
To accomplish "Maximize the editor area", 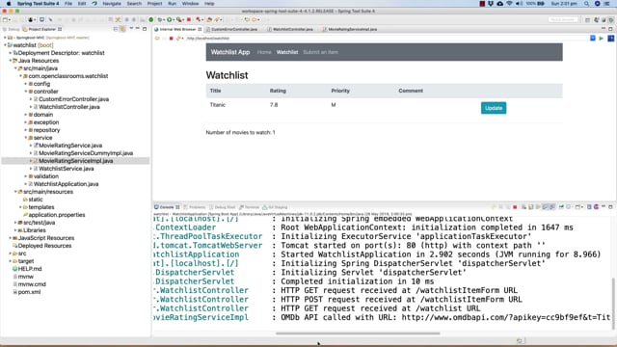I will point(610,29).
